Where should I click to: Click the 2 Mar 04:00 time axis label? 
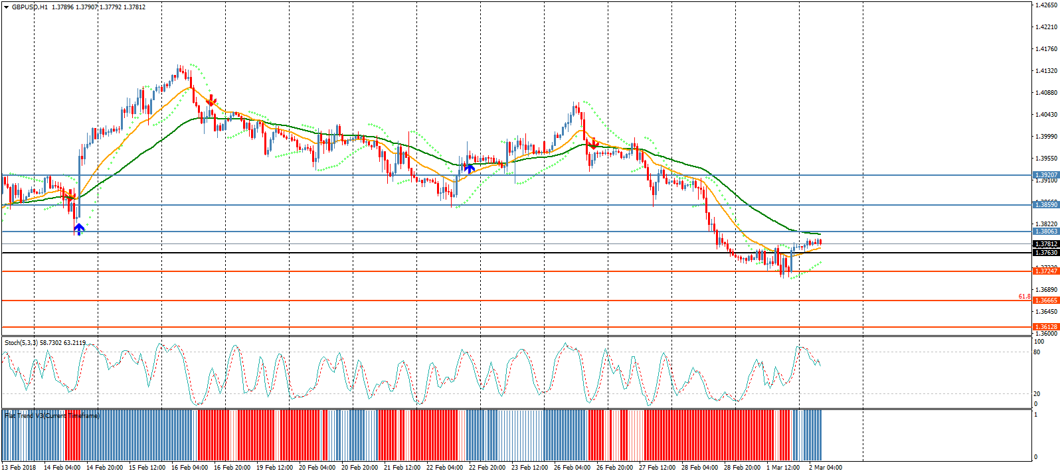[825, 468]
